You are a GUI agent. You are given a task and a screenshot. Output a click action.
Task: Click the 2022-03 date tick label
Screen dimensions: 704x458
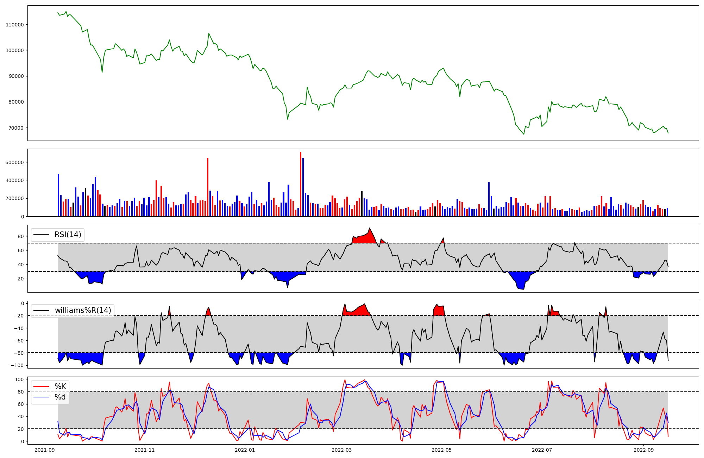(x=341, y=450)
